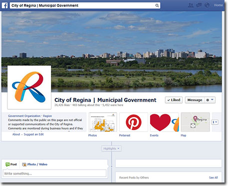Open the Pinterest logo tile
228x186 pixels.
134,122
